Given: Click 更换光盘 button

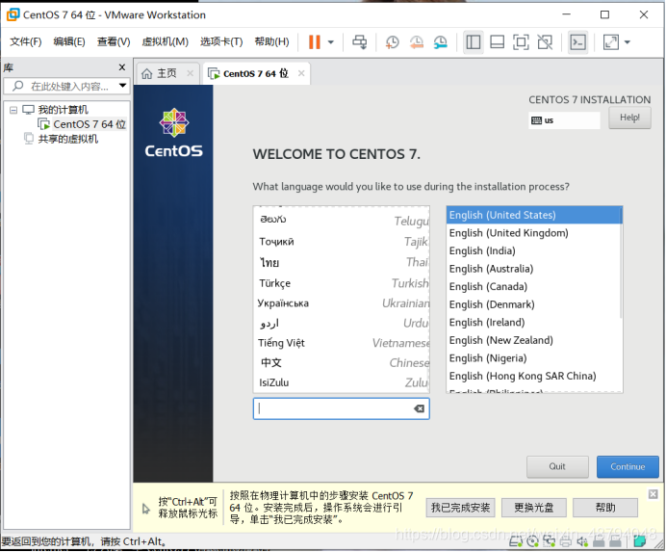Looking at the screenshot, I should 534,508.
